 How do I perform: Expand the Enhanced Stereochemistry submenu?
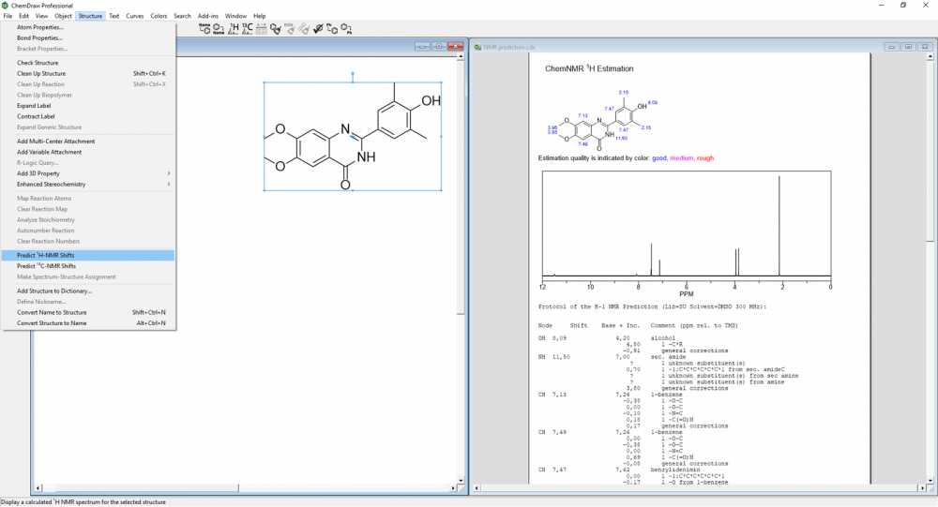pyautogui.click(x=94, y=185)
